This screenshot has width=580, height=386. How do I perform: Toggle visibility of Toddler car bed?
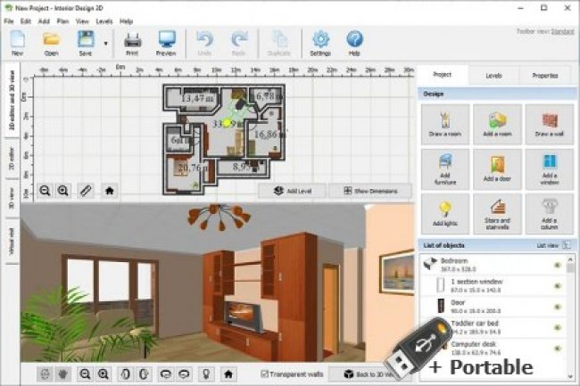coord(558,328)
